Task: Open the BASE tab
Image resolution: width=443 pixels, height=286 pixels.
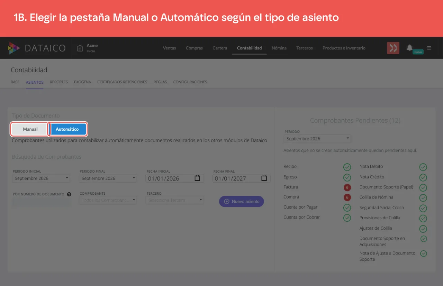Action: [15, 82]
